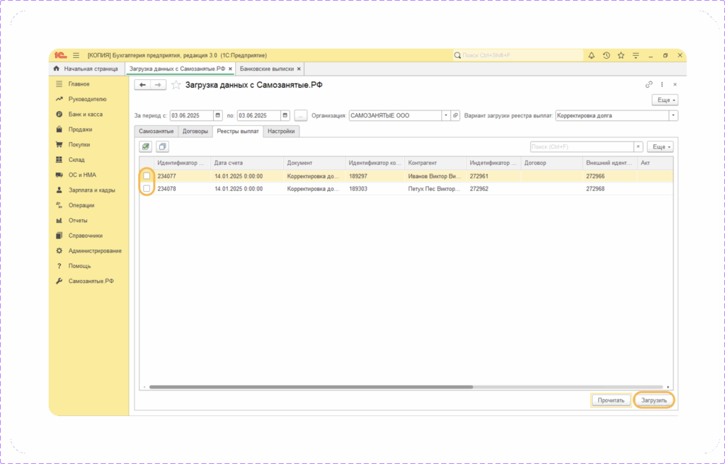Screen dimensions: 725x464
Task: Expand the Вариант загрузки реестра выплат dropdown
Action: [673, 115]
